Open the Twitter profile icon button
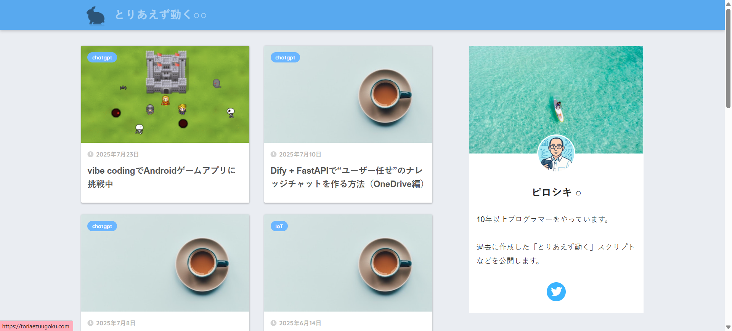 [x=556, y=292]
